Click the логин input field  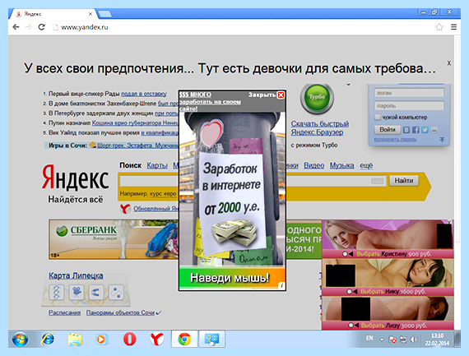[409, 93]
